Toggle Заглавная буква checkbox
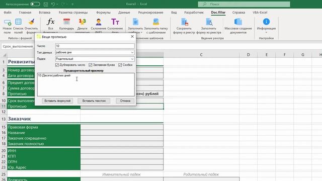 [x=90, y=65]
